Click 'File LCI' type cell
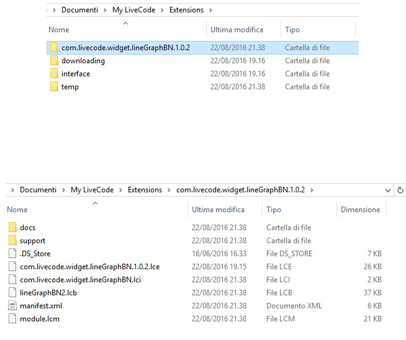406x340 pixels. pyautogui.click(x=278, y=279)
